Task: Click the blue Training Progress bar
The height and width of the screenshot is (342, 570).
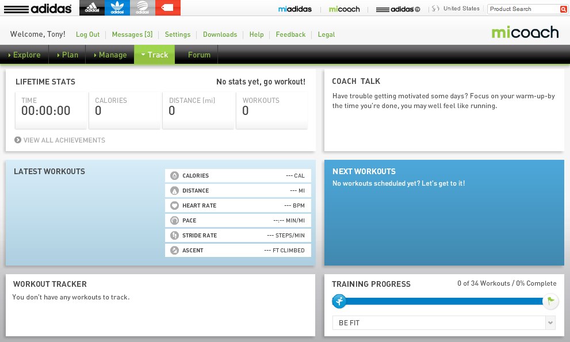Action: (444, 301)
